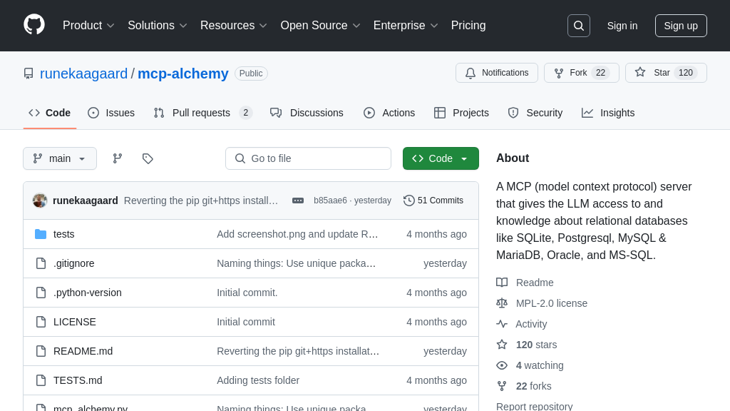The height and width of the screenshot is (411, 730).
Task: Open the search magnifier button
Action: 578,26
